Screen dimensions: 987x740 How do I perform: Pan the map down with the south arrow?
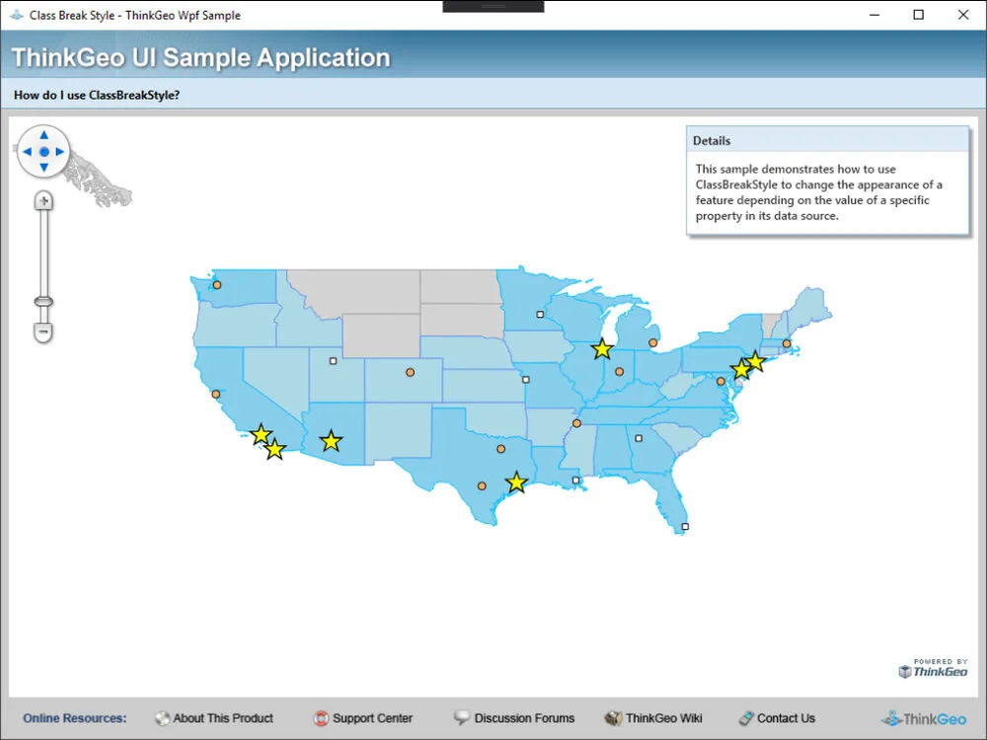point(44,168)
